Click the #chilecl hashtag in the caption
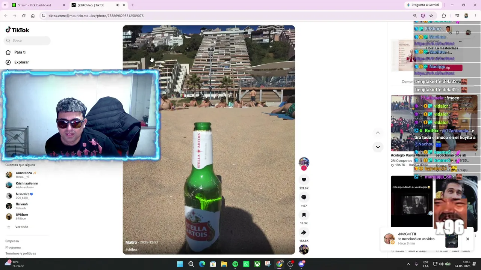Image resolution: width=481 pixels, height=270 pixels. coord(131,250)
